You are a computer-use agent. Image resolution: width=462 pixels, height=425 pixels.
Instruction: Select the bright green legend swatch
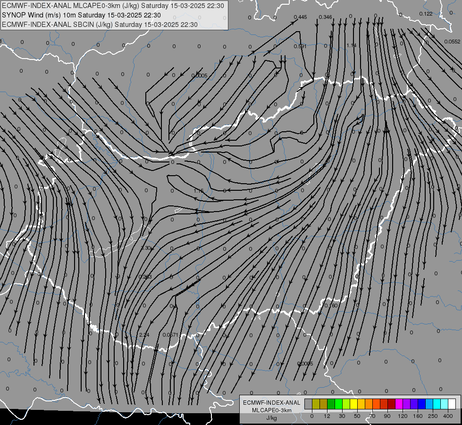click(339, 404)
